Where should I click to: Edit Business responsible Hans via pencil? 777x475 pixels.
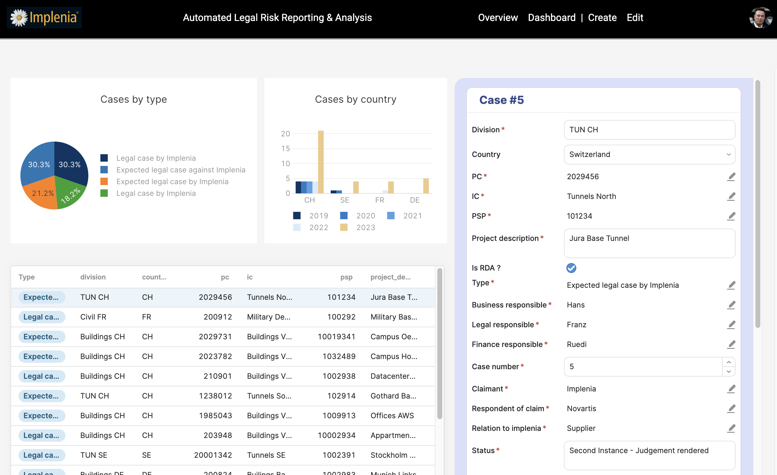pyautogui.click(x=731, y=305)
